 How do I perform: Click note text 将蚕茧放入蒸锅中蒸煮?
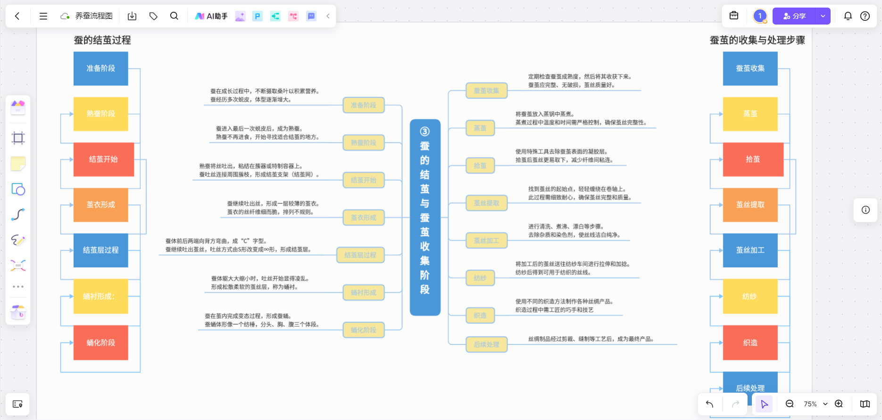545,114
